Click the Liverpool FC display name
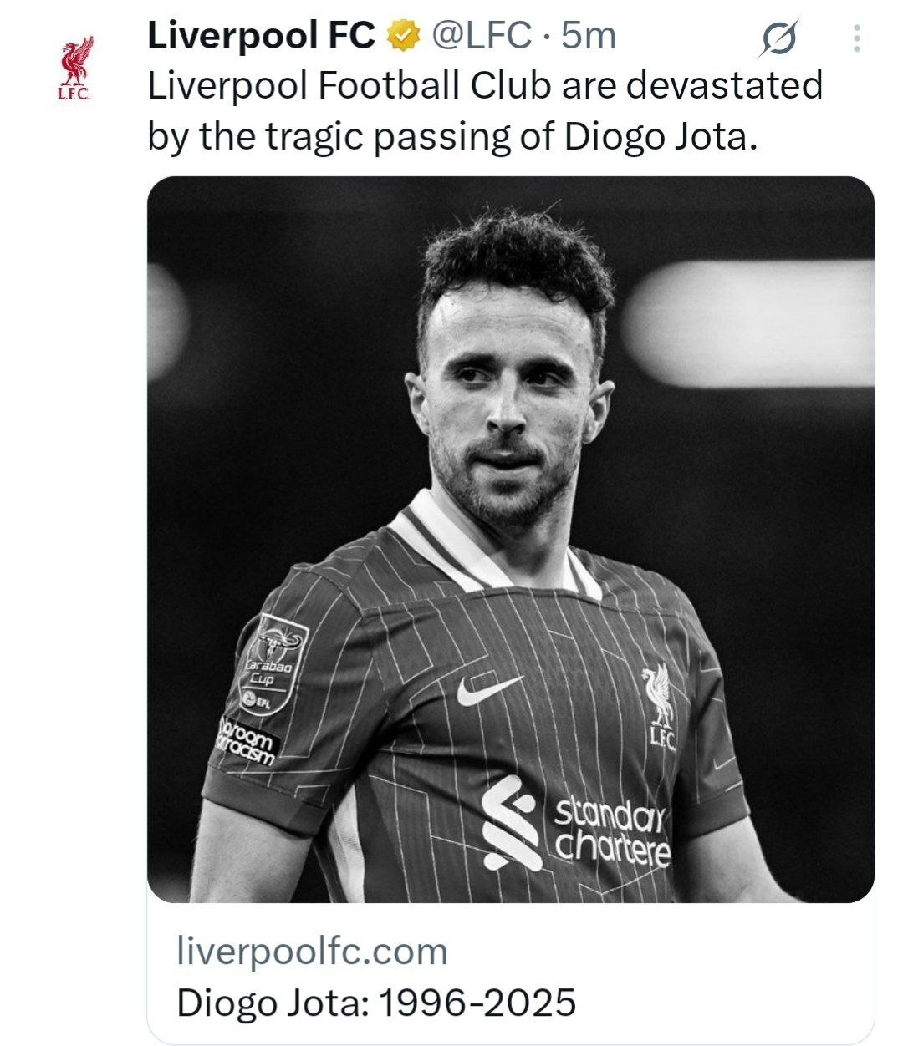The height and width of the screenshot is (1046, 903). pos(261,36)
